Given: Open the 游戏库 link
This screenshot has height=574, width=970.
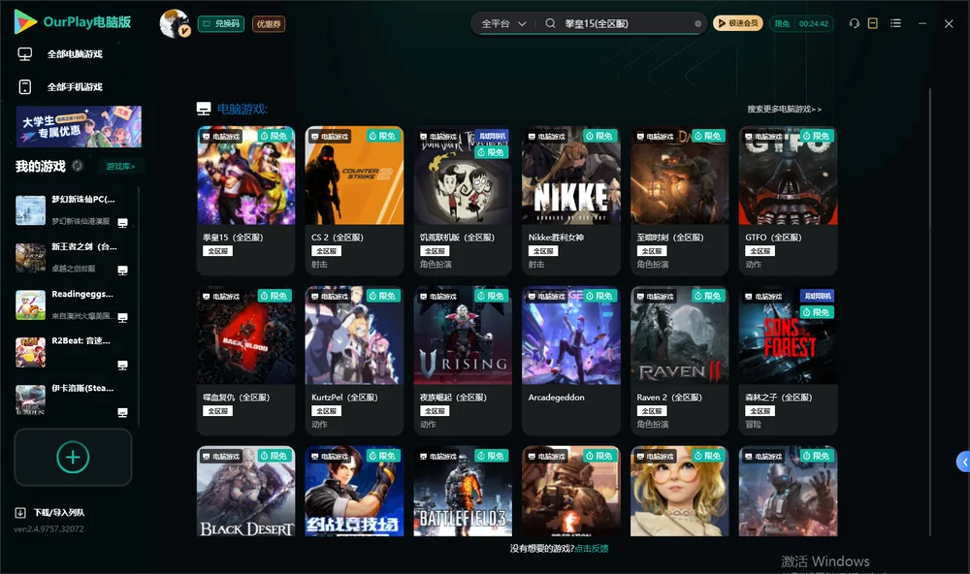Looking at the screenshot, I should 120,167.
